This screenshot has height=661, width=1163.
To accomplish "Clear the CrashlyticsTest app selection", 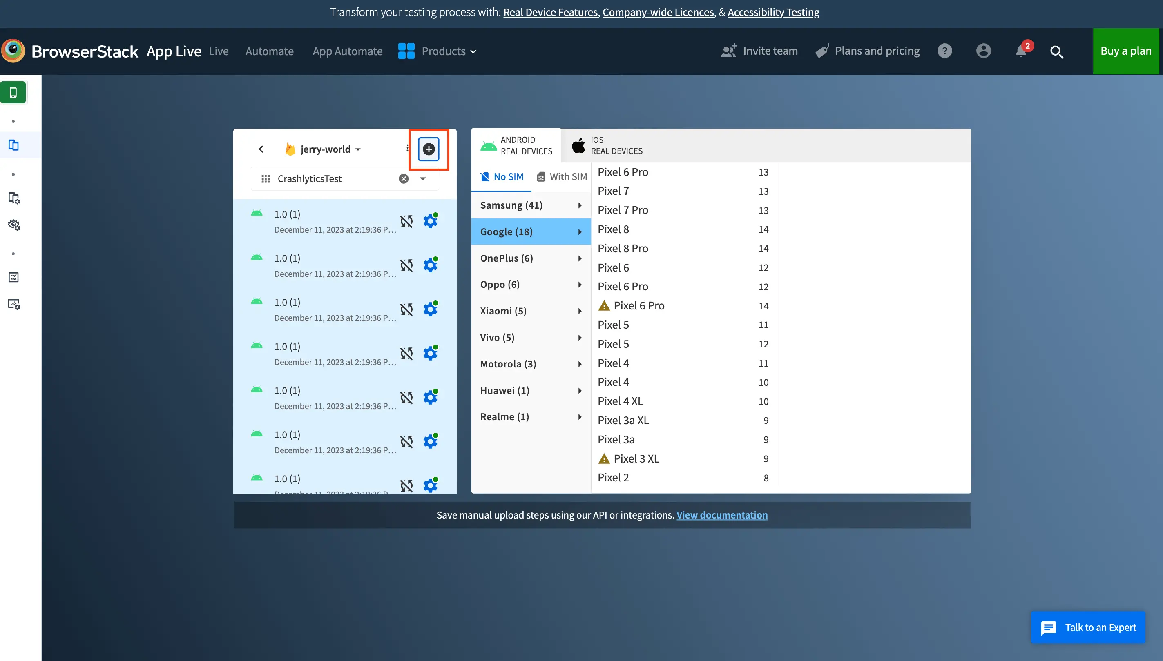I will coord(403,178).
